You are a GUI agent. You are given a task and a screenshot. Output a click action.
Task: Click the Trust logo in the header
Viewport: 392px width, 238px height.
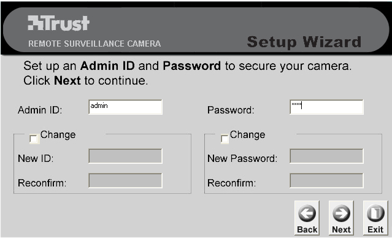click(58, 23)
